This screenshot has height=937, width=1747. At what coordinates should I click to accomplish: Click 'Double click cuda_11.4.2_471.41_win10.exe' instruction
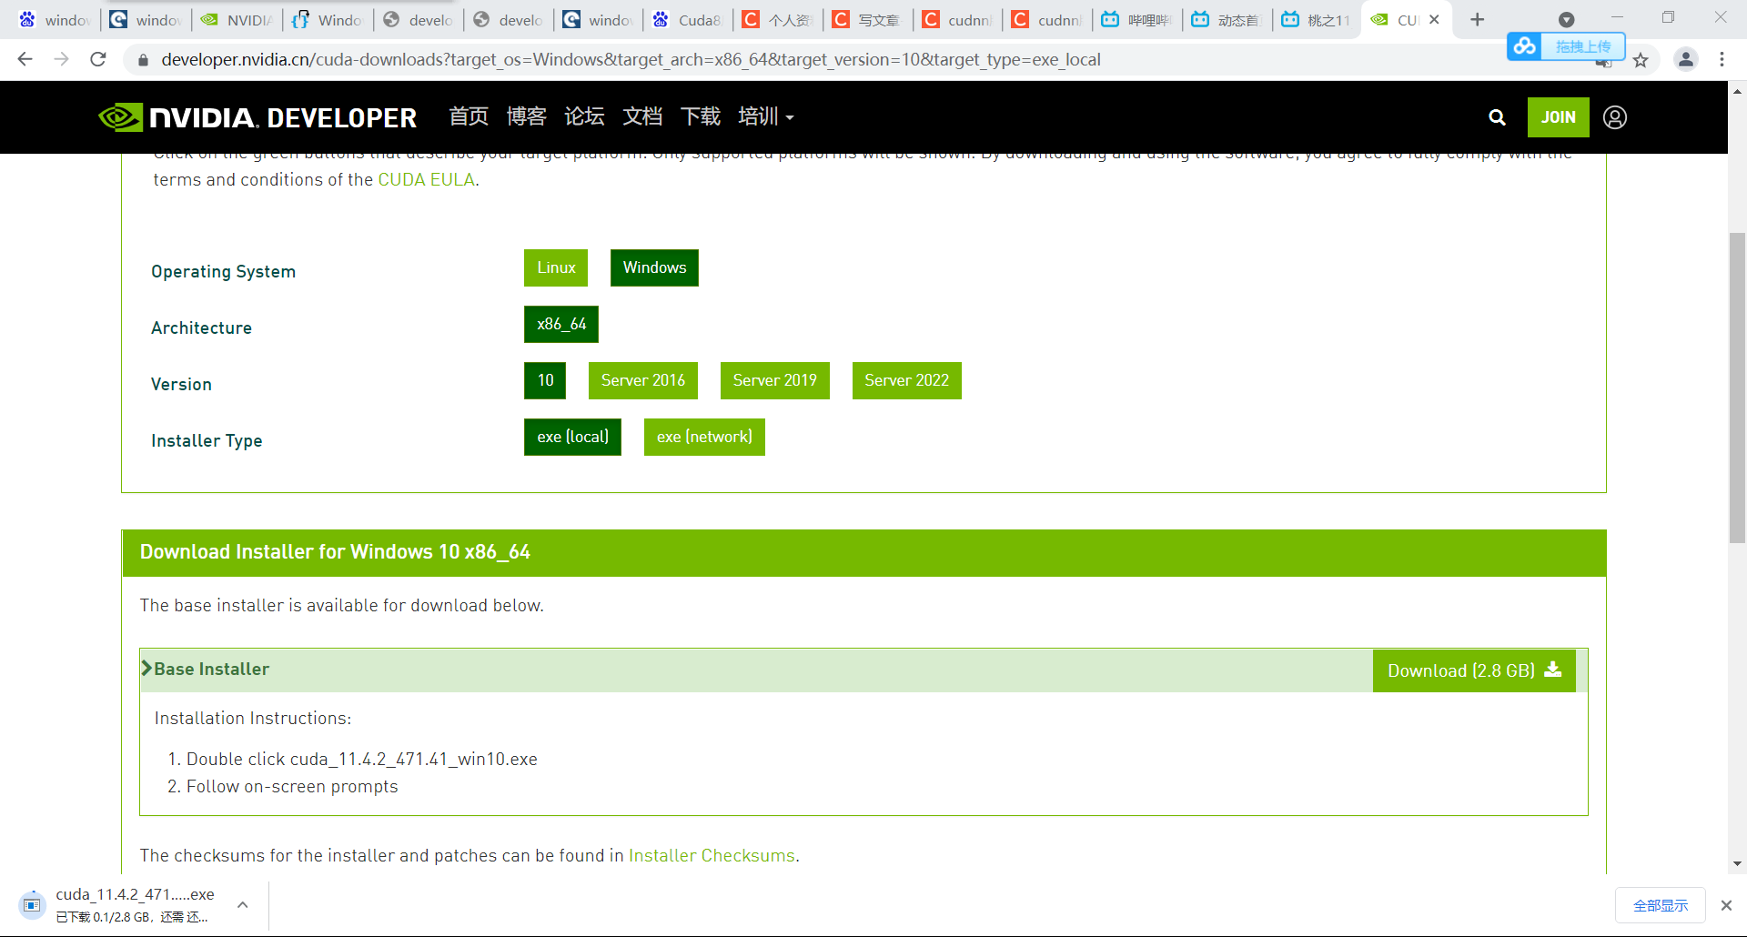coord(362,760)
